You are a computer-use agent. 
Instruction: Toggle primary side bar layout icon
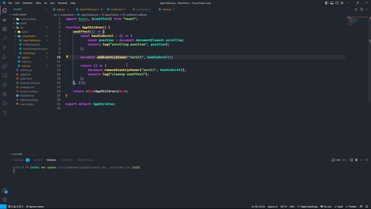tap(326, 3)
